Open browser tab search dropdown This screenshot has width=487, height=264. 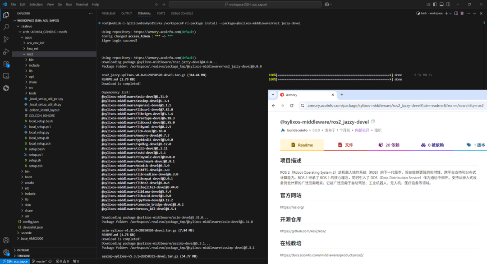click(273, 95)
